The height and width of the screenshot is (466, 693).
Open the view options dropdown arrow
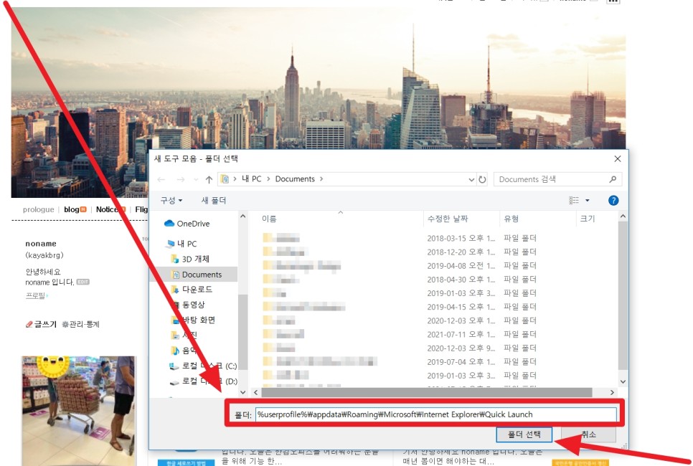tap(588, 201)
